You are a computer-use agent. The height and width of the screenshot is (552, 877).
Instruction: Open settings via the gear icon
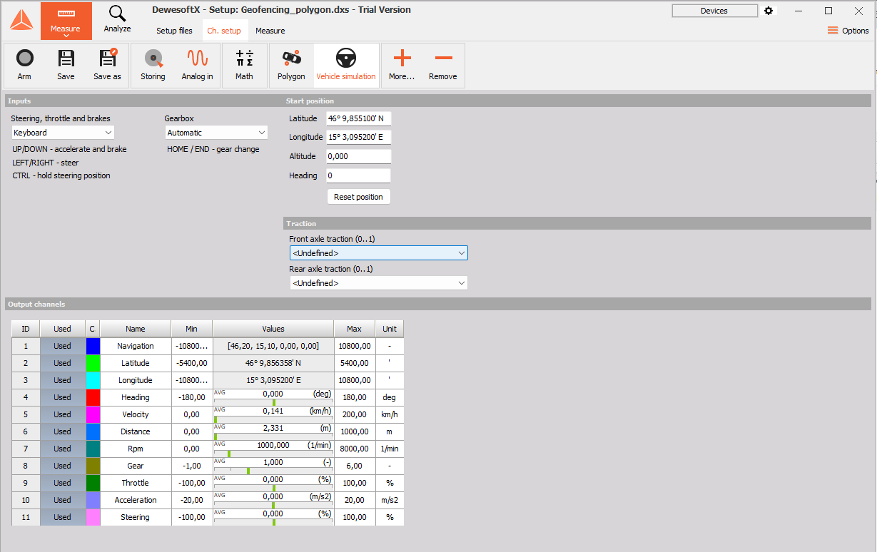tap(769, 11)
